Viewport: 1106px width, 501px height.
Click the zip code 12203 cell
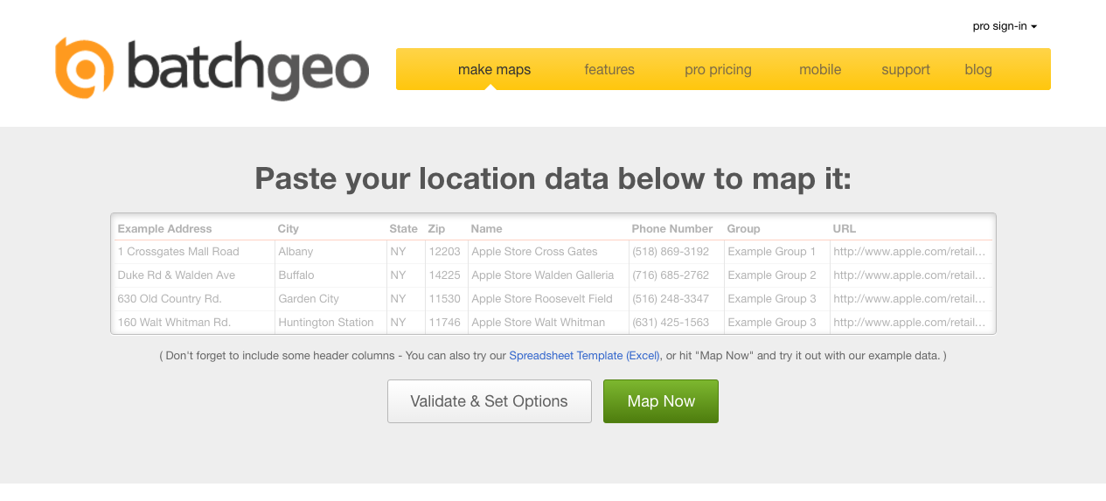[446, 252]
